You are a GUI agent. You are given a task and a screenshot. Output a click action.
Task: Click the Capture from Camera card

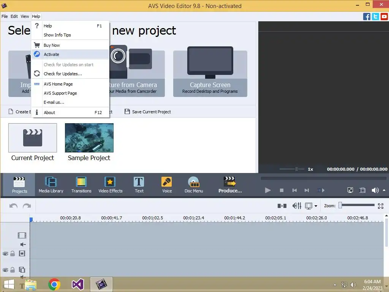(x=137, y=72)
